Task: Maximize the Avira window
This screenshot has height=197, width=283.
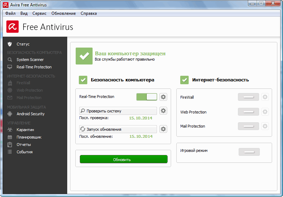Action: (261, 4)
